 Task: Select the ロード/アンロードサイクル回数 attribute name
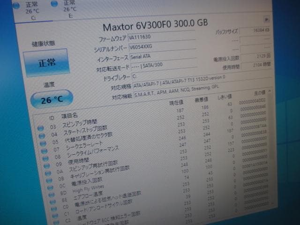(x=104, y=207)
